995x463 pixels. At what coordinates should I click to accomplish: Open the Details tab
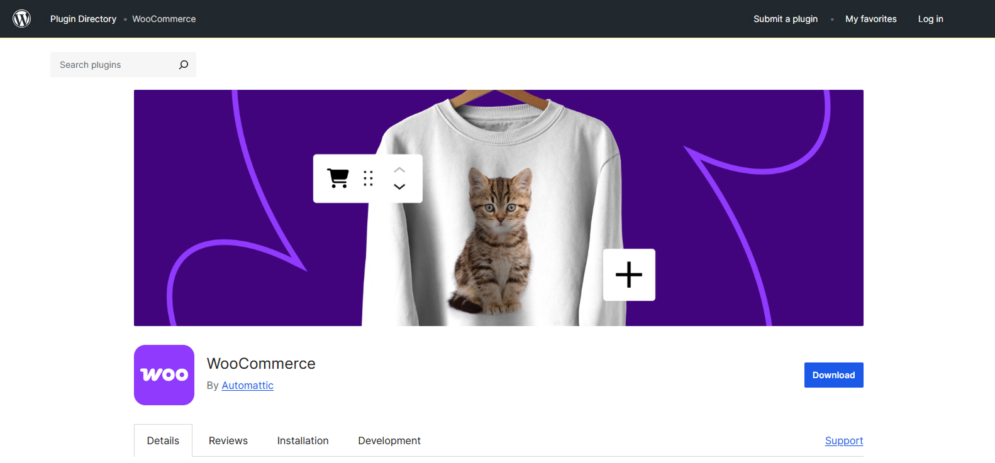pos(163,440)
